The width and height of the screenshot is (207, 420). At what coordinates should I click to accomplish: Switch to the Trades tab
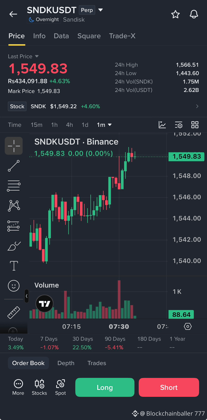click(x=97, y=363)
